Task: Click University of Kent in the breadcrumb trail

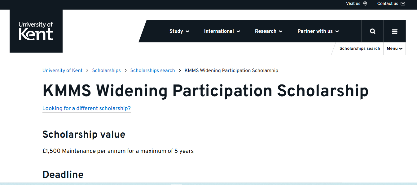Action: pos(62,71)
